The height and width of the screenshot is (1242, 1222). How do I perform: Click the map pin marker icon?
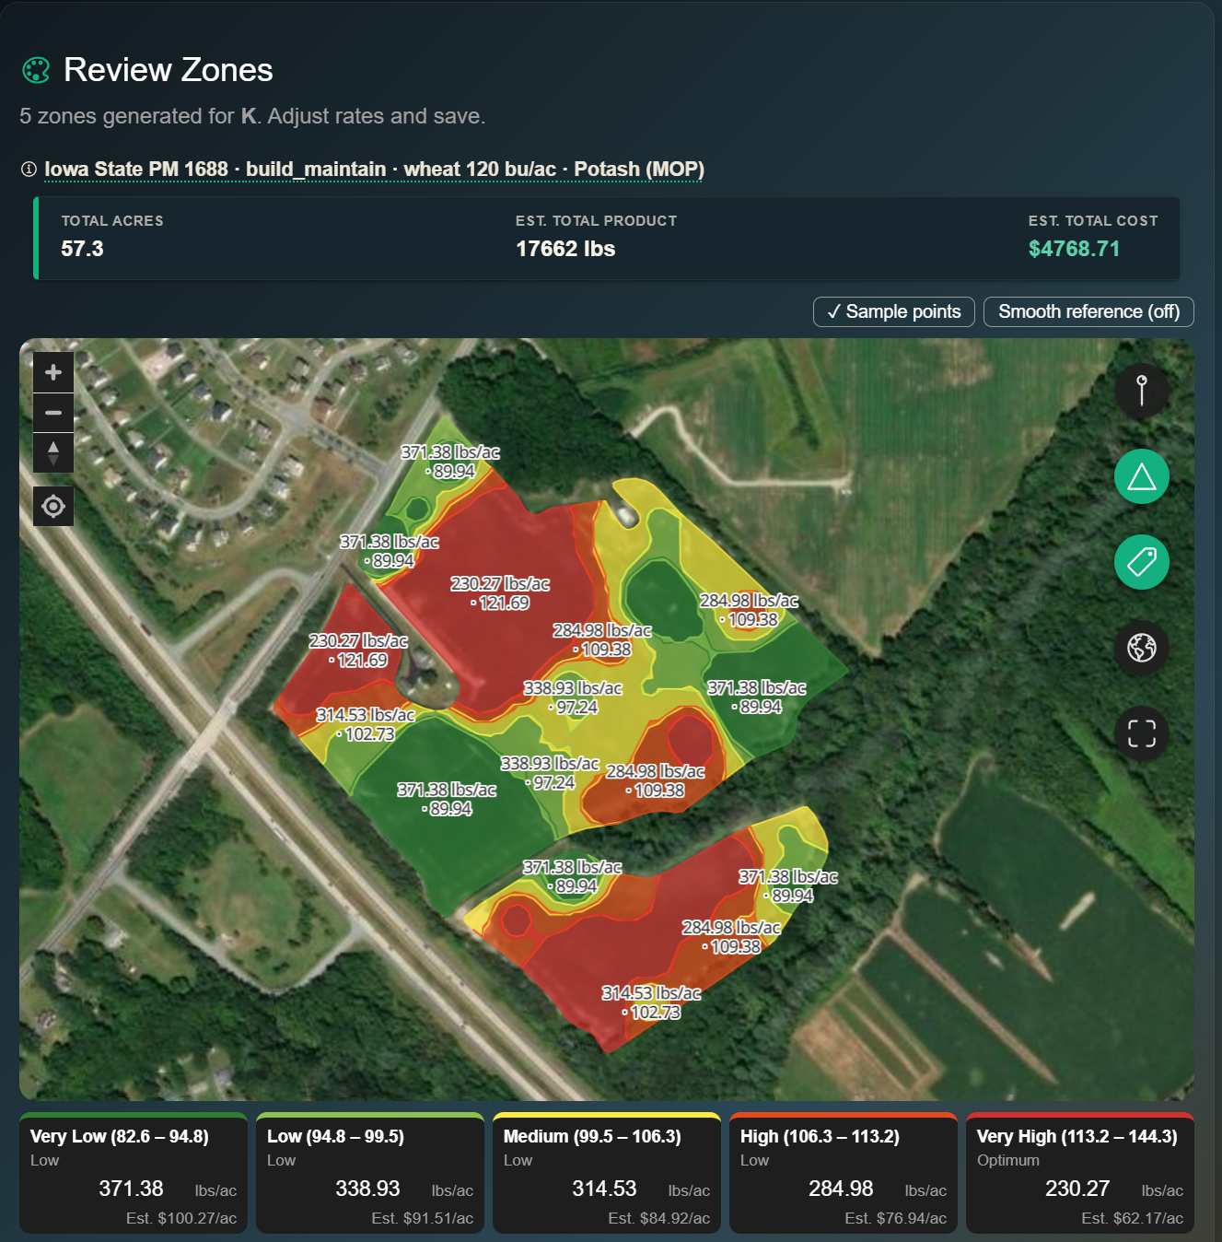(1142, 391)
